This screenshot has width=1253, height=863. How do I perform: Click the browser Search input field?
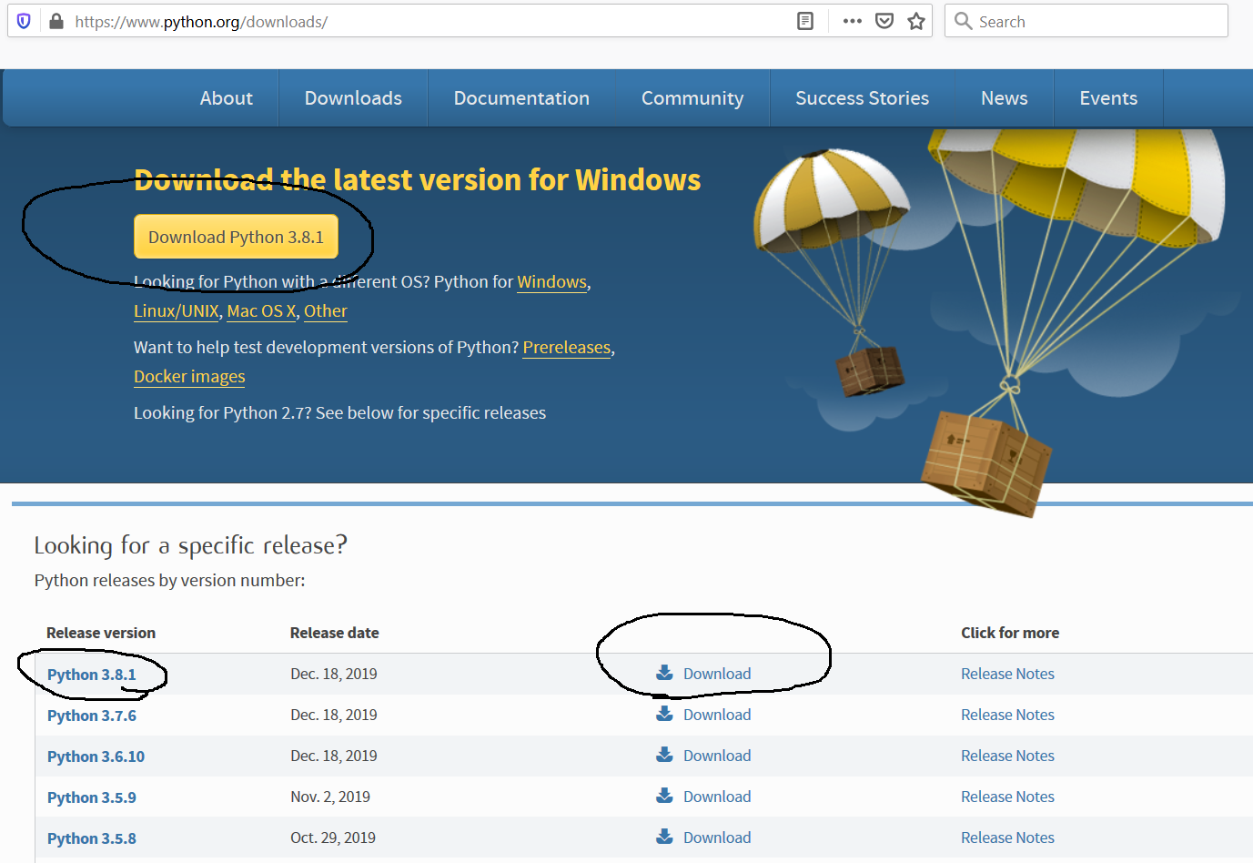(1086, 21)
